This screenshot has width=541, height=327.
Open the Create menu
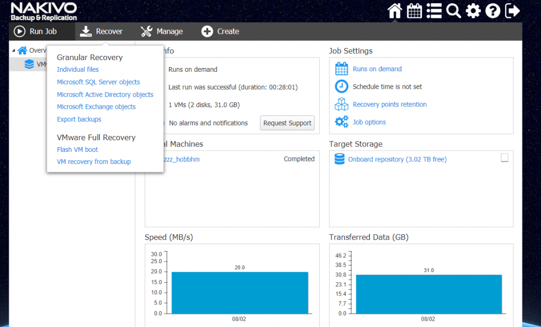[x=220, y=31]
